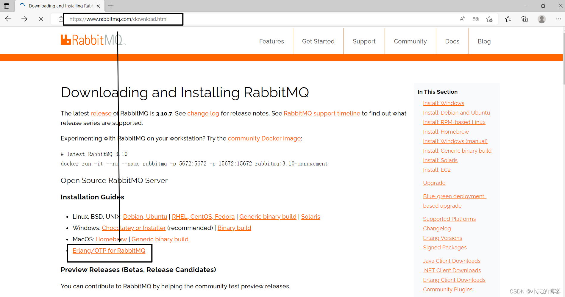Open Erlang Versions sidebar link
Screen dimensions: 565x297
443,238
